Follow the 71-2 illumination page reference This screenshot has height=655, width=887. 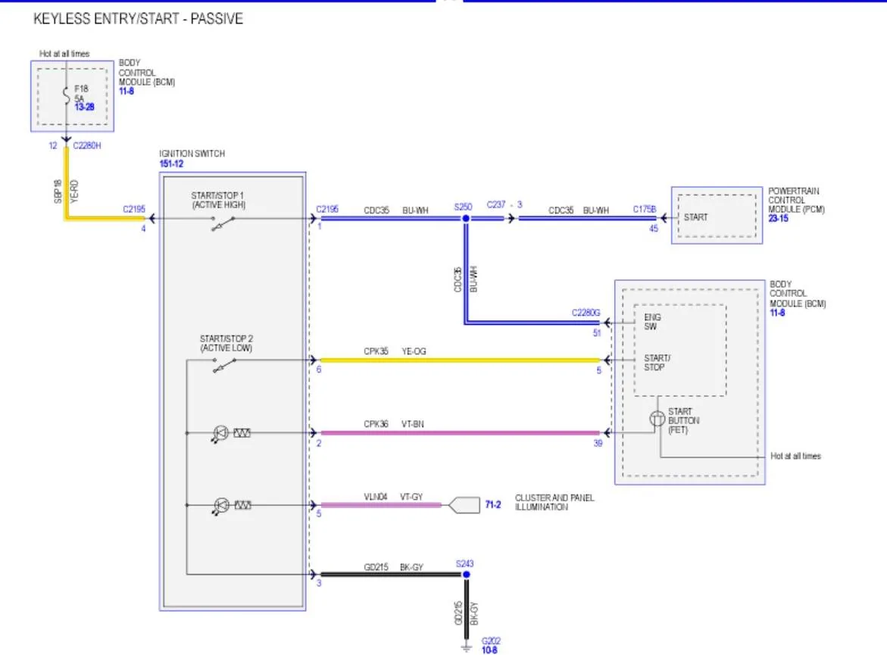pyautogui.click(x=492, y=504)
